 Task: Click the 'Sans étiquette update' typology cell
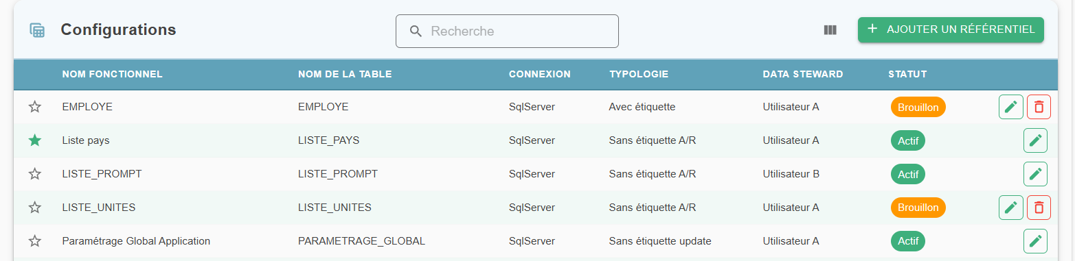click(x=660, y=241)
